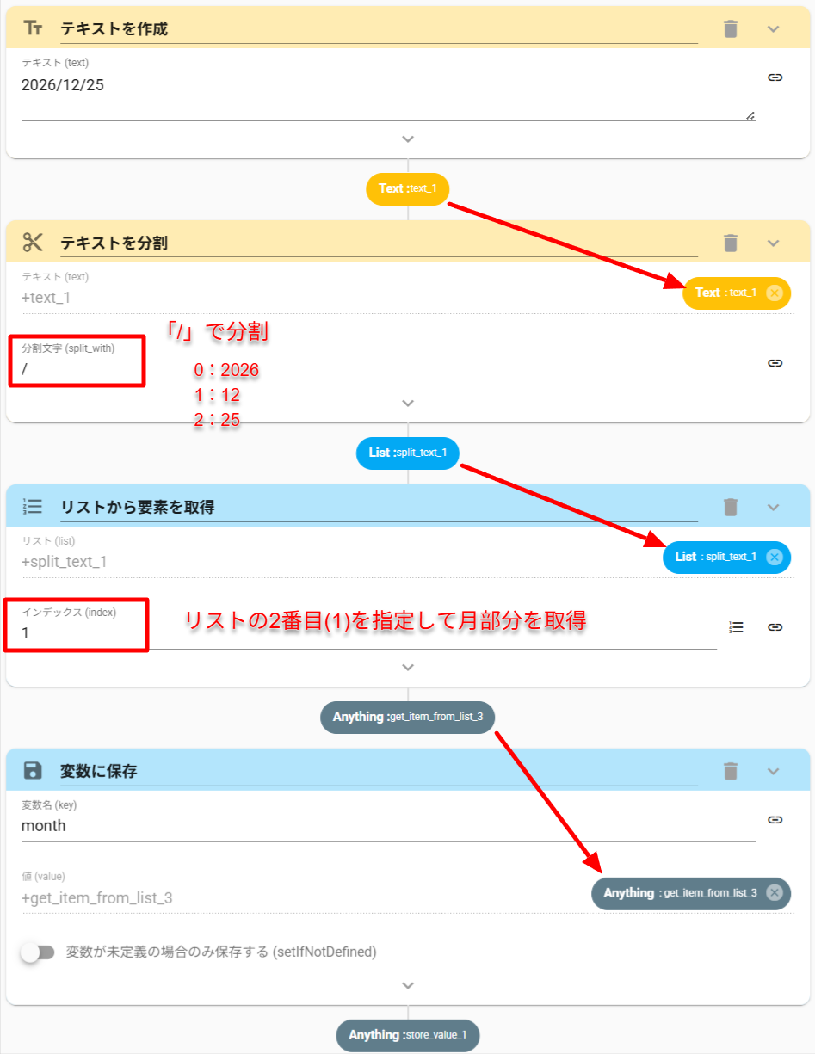Collapse 変数に保存 block using header chevron
The height and width of the screenshot is (1054, 815).
(773, 771)
